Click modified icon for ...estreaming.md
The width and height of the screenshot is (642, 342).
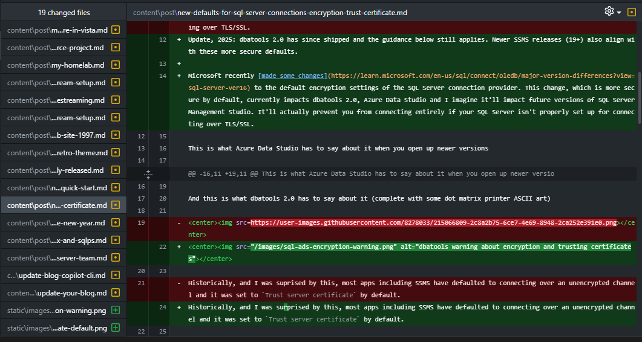pos(116,100)
